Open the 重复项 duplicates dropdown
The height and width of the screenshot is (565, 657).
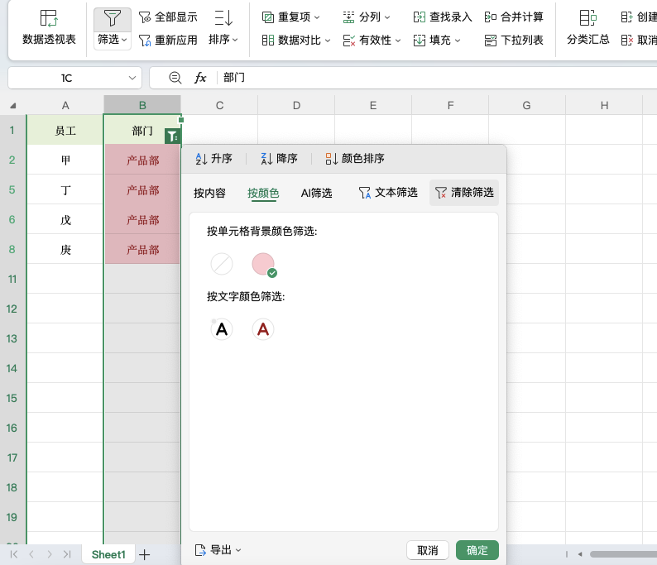click(x=290, y=17)
